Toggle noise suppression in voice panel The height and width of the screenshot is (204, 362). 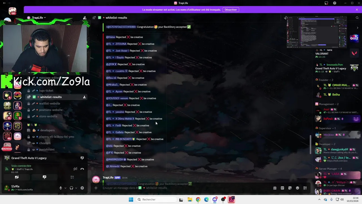coord(75,169)
